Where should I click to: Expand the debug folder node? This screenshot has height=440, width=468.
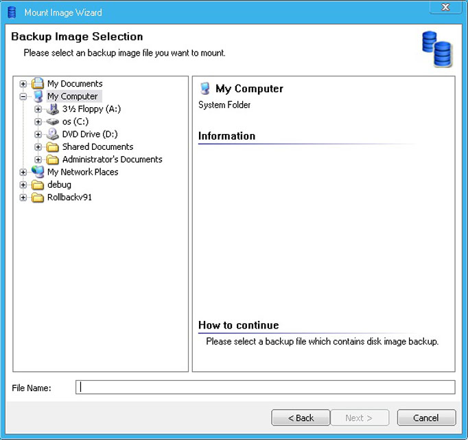(x=23, y=185)
